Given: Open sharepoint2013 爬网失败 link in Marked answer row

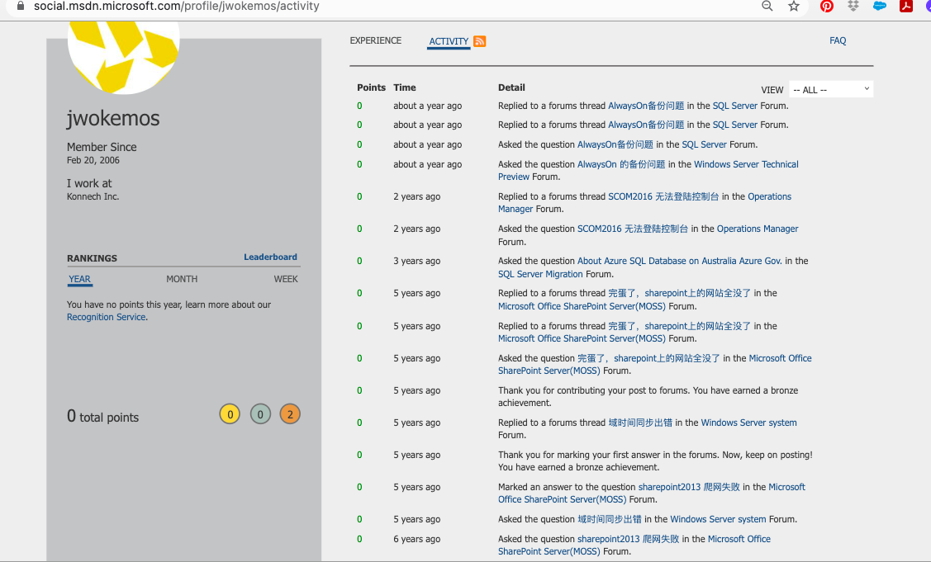Looking at the screenshot, I should pos(689,487).
